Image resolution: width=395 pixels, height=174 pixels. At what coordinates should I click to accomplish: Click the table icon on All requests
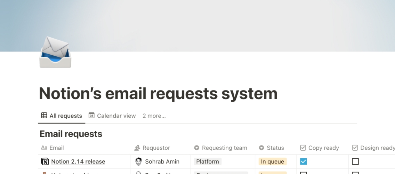click(x=44, y=116)
